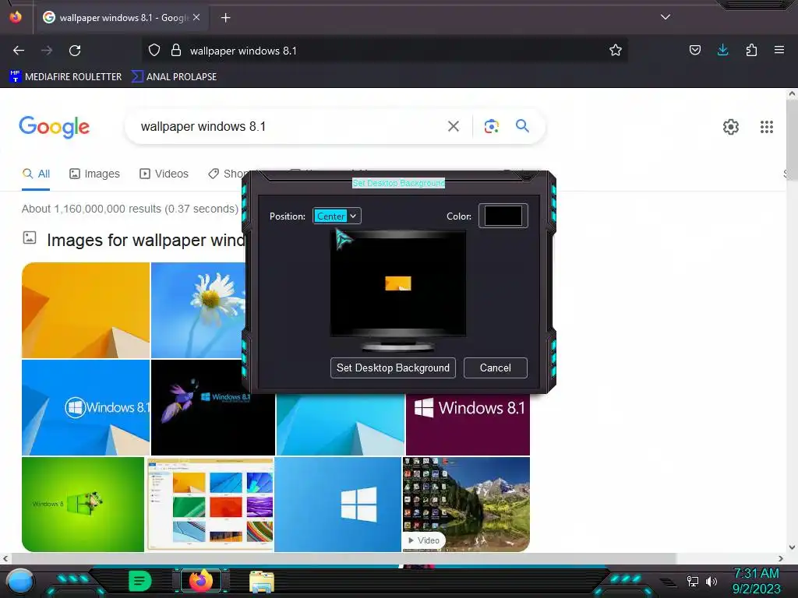Open the purple Windows 8.1 thumbnail
This screenshot has height=598, width=798.
[468, 424]
